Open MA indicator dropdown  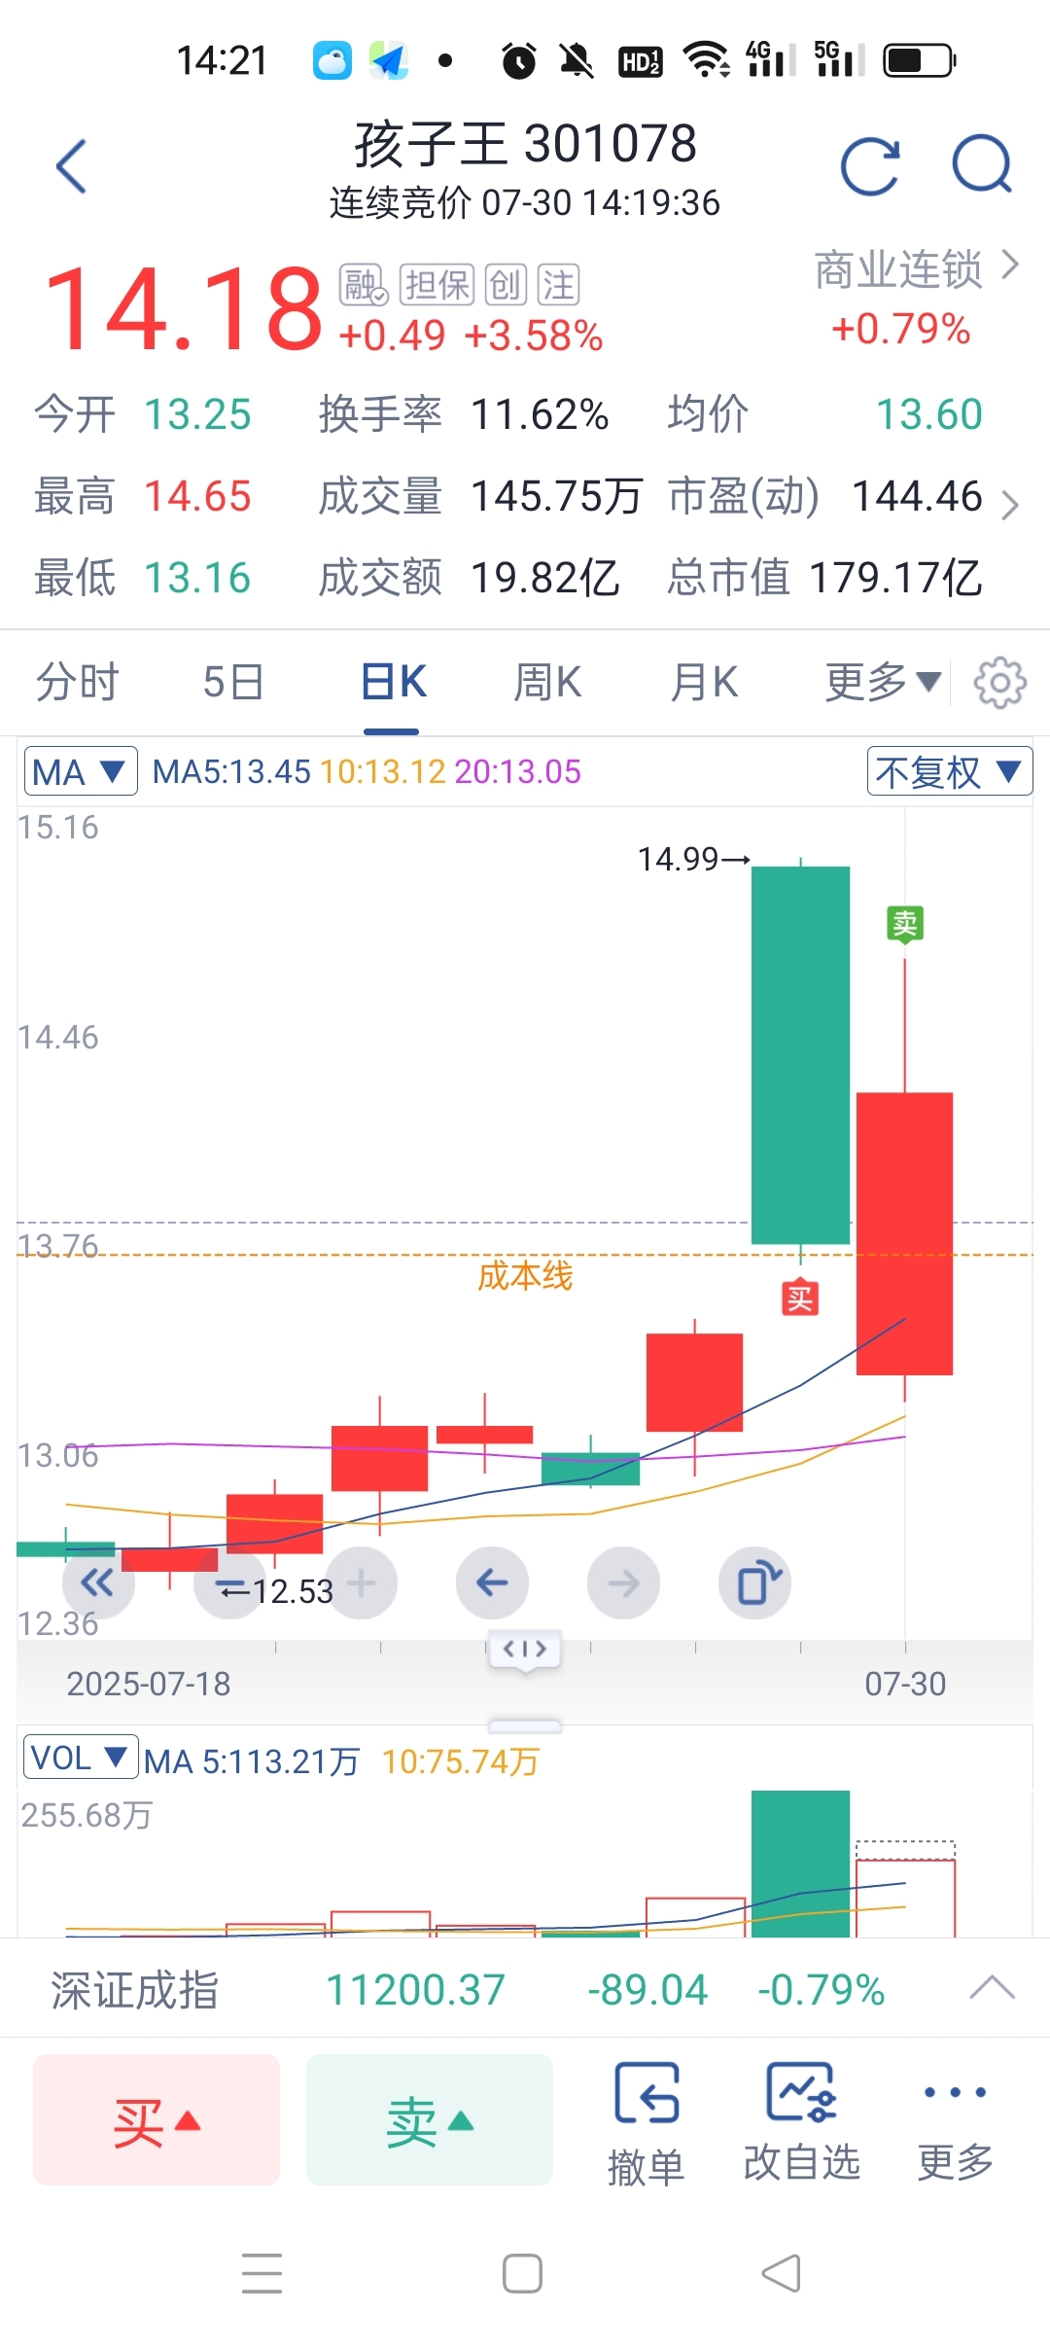coord(81,771)
